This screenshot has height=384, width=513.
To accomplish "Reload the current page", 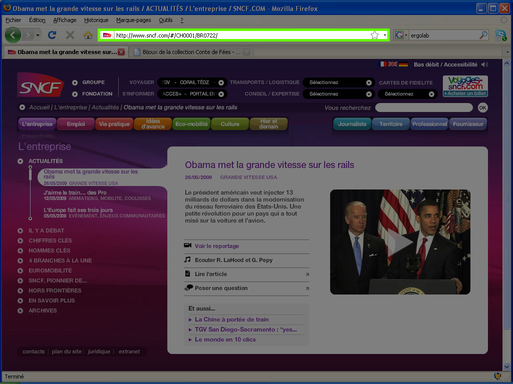I will click(x=52, y=35).
